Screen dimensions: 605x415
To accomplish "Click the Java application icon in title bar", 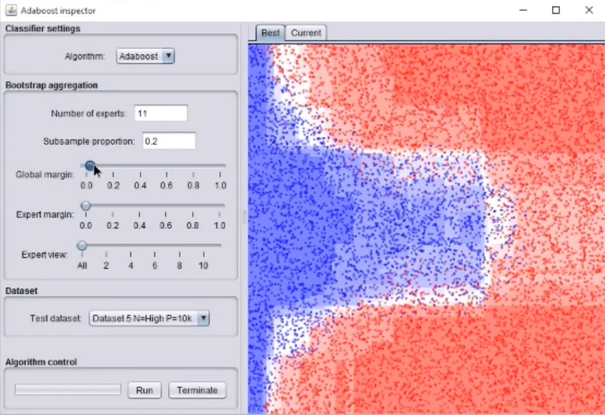I will point(9,11).
